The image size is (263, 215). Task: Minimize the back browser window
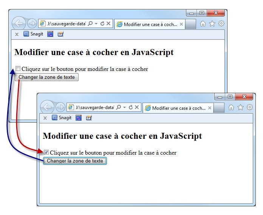click(192, 13)
